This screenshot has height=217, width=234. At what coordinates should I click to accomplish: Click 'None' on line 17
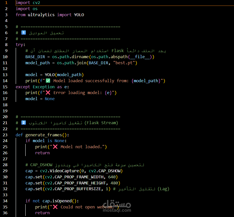(x=50, y=99)
